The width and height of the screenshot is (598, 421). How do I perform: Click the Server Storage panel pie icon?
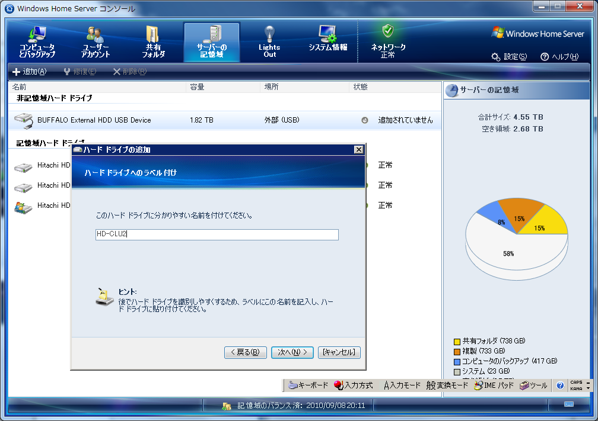coord(451,91)
